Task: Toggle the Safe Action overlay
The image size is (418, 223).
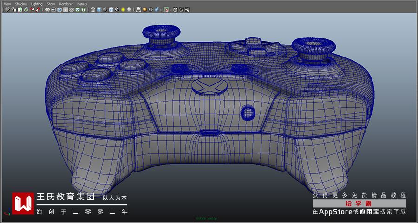Action: click(78, 10)
